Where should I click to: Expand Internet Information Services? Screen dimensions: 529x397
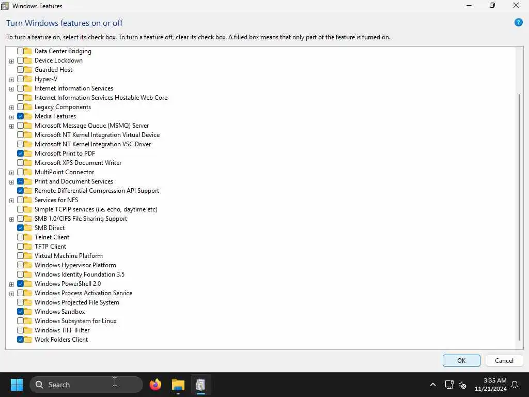(x=11, y=89)
